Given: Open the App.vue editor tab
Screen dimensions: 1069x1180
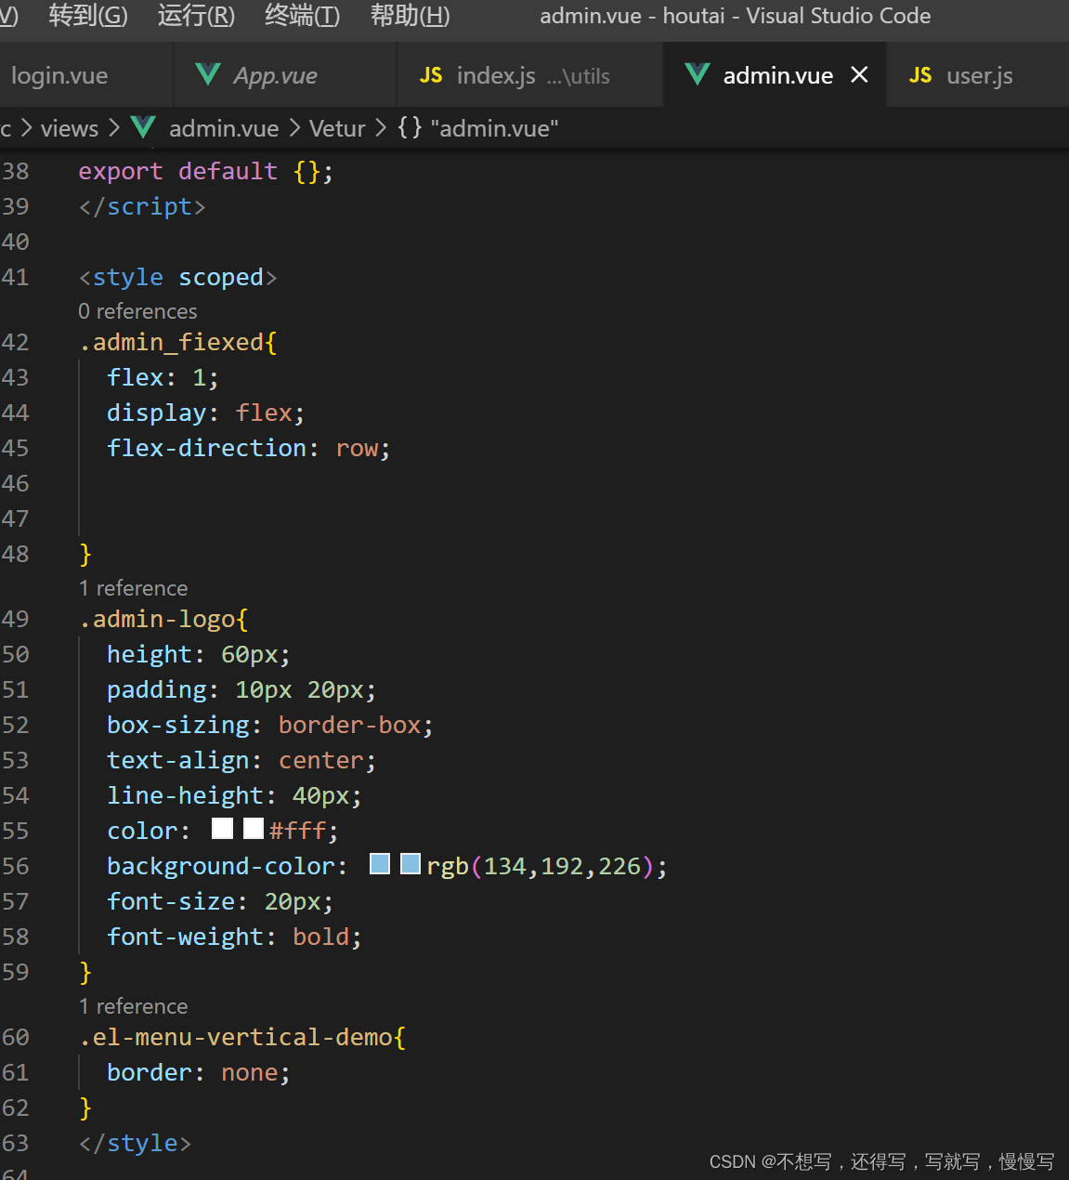Looking at the screenshot, I should click(x=275, y=76).
